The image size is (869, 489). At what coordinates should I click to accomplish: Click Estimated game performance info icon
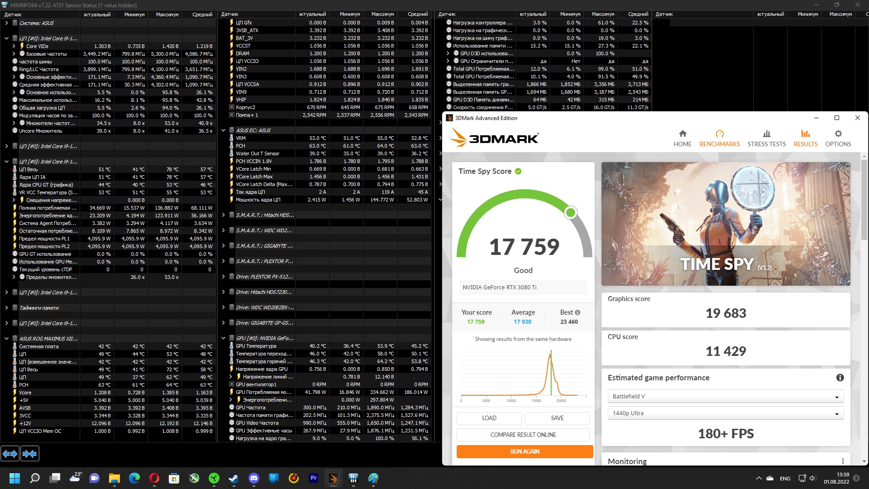click(840, 378)
